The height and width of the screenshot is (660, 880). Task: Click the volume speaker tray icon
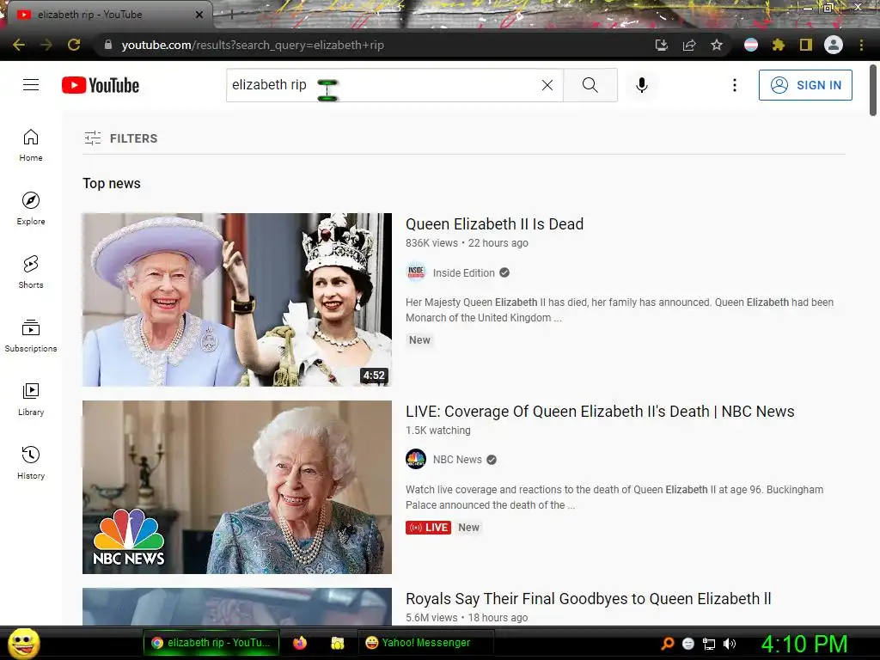[729, 644]
